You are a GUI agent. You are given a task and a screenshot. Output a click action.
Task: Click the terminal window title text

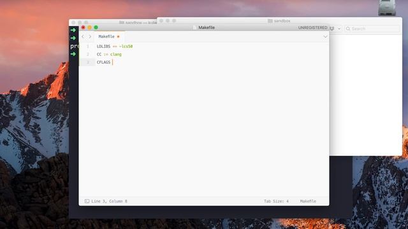pyautogui.click(x=141, y=23)
